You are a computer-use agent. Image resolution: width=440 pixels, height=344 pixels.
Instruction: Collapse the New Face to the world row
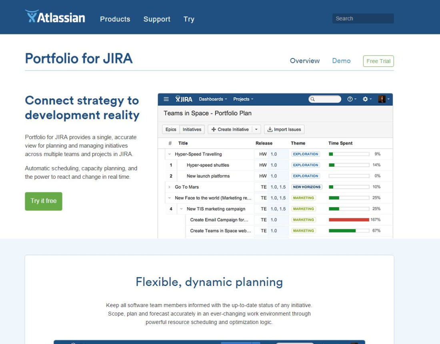[170, 198]
